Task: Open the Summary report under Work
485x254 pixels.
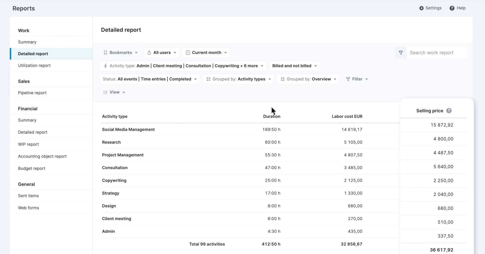Action: [x=27, y=42]
